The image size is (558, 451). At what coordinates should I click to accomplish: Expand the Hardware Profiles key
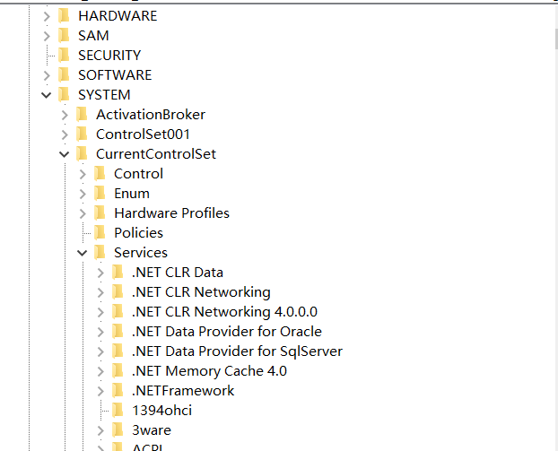tap(83, 213)
